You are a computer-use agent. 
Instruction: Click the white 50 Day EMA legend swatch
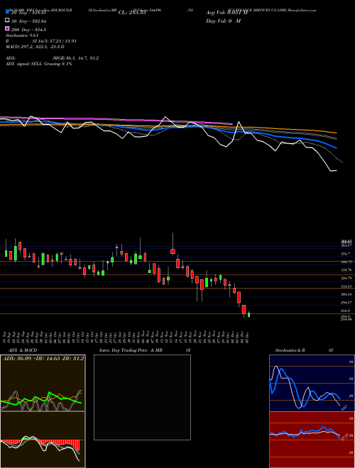click(7, 21)
